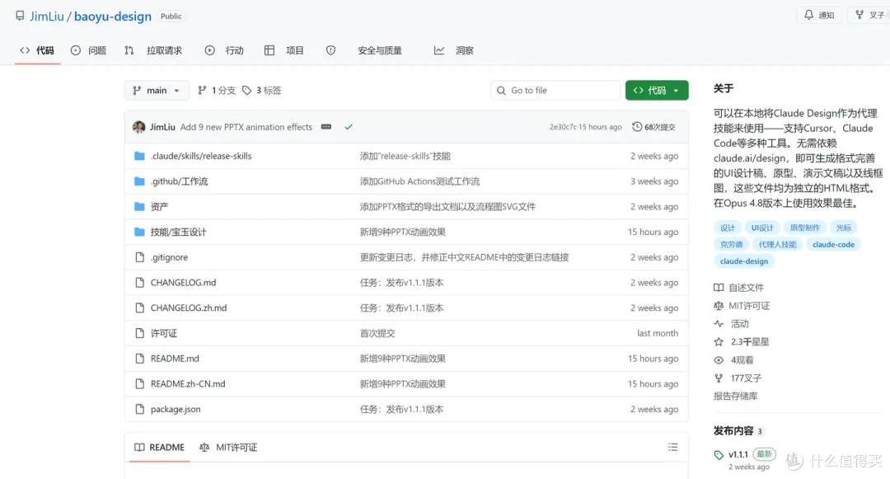Open the README outline list icon
Image resolution: width=890 pixels, height=479 pixels.
coord(673,447)
